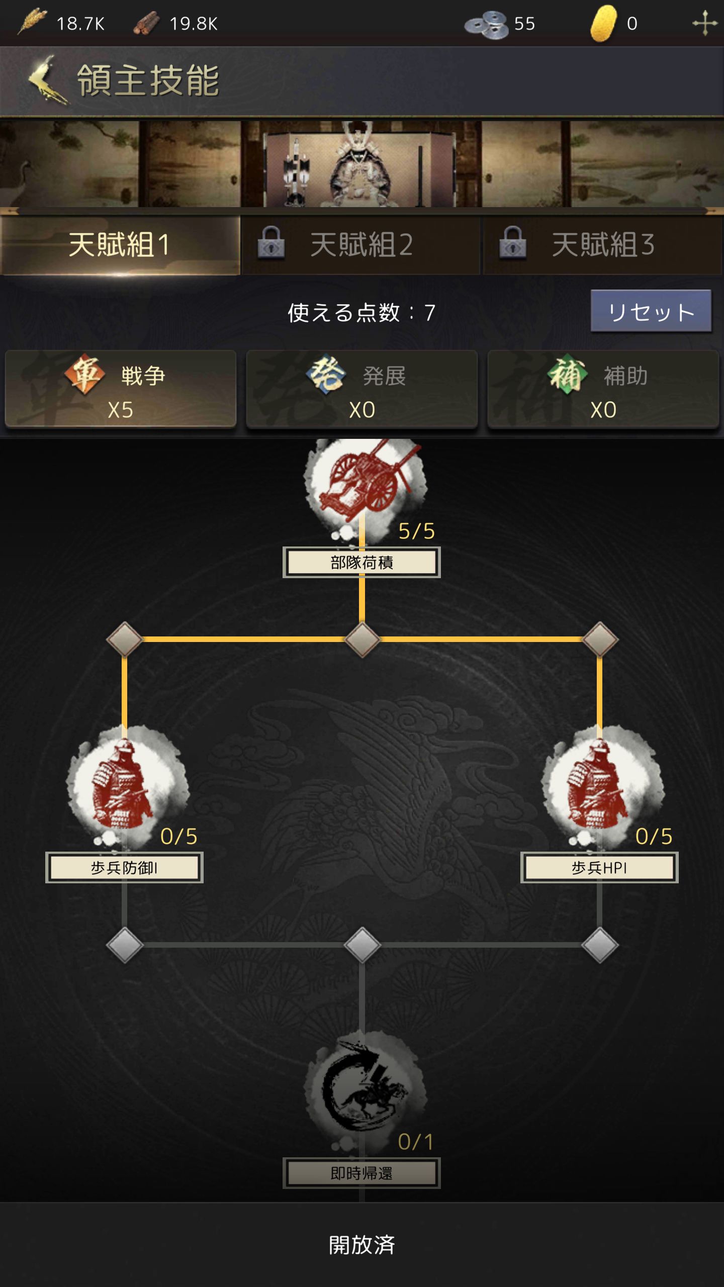Tap the silver coins currency icon
This screenshot has width=724, height=1287.
(486, 24)
